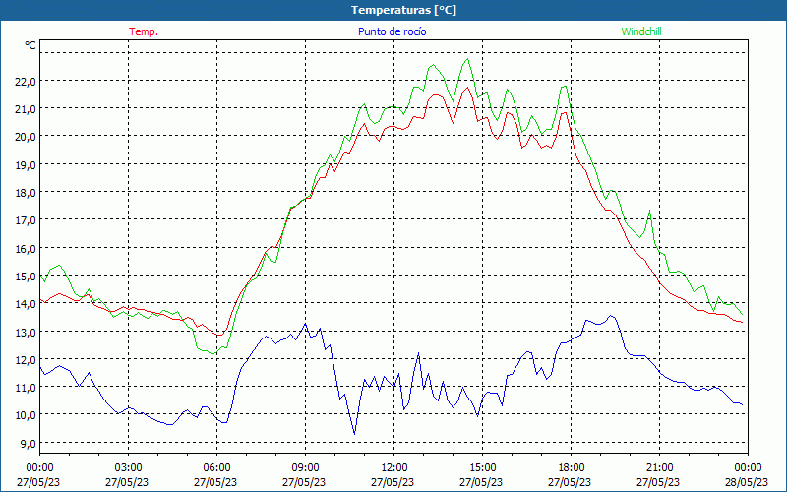Screen dimensions: 787x492
Task: Click the '10,0' y-axis value
Action: [25, 414]
